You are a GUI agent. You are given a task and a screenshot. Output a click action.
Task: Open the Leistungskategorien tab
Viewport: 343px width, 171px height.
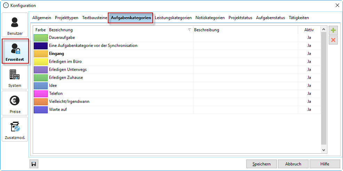pos(173,18)
